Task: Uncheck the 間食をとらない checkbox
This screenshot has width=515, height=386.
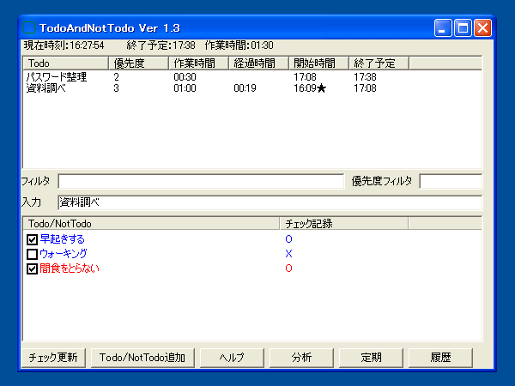Action: click(33, 268)
